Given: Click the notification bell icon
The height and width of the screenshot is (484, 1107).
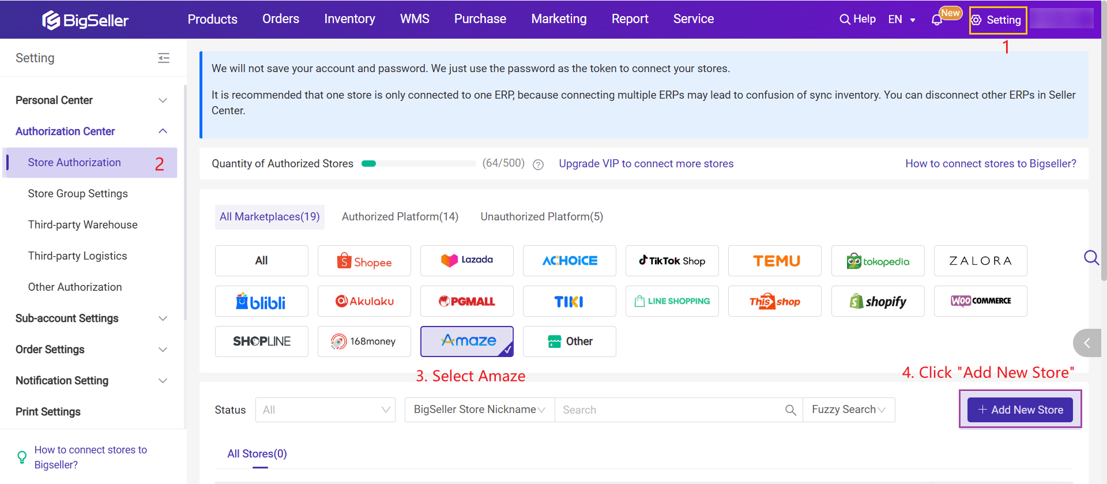Looking at the screenshot, I should click(x=937, y=20).
